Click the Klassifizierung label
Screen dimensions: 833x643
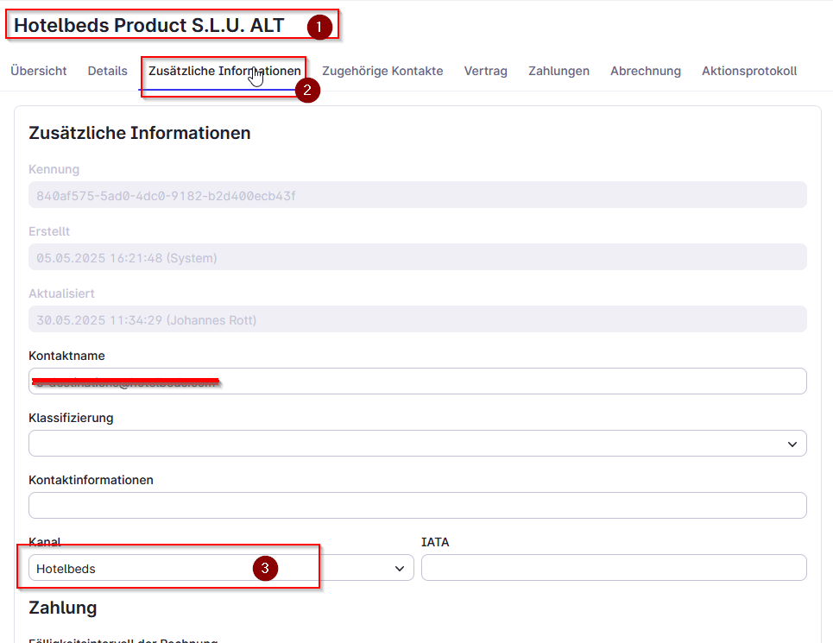click(71, 418)
